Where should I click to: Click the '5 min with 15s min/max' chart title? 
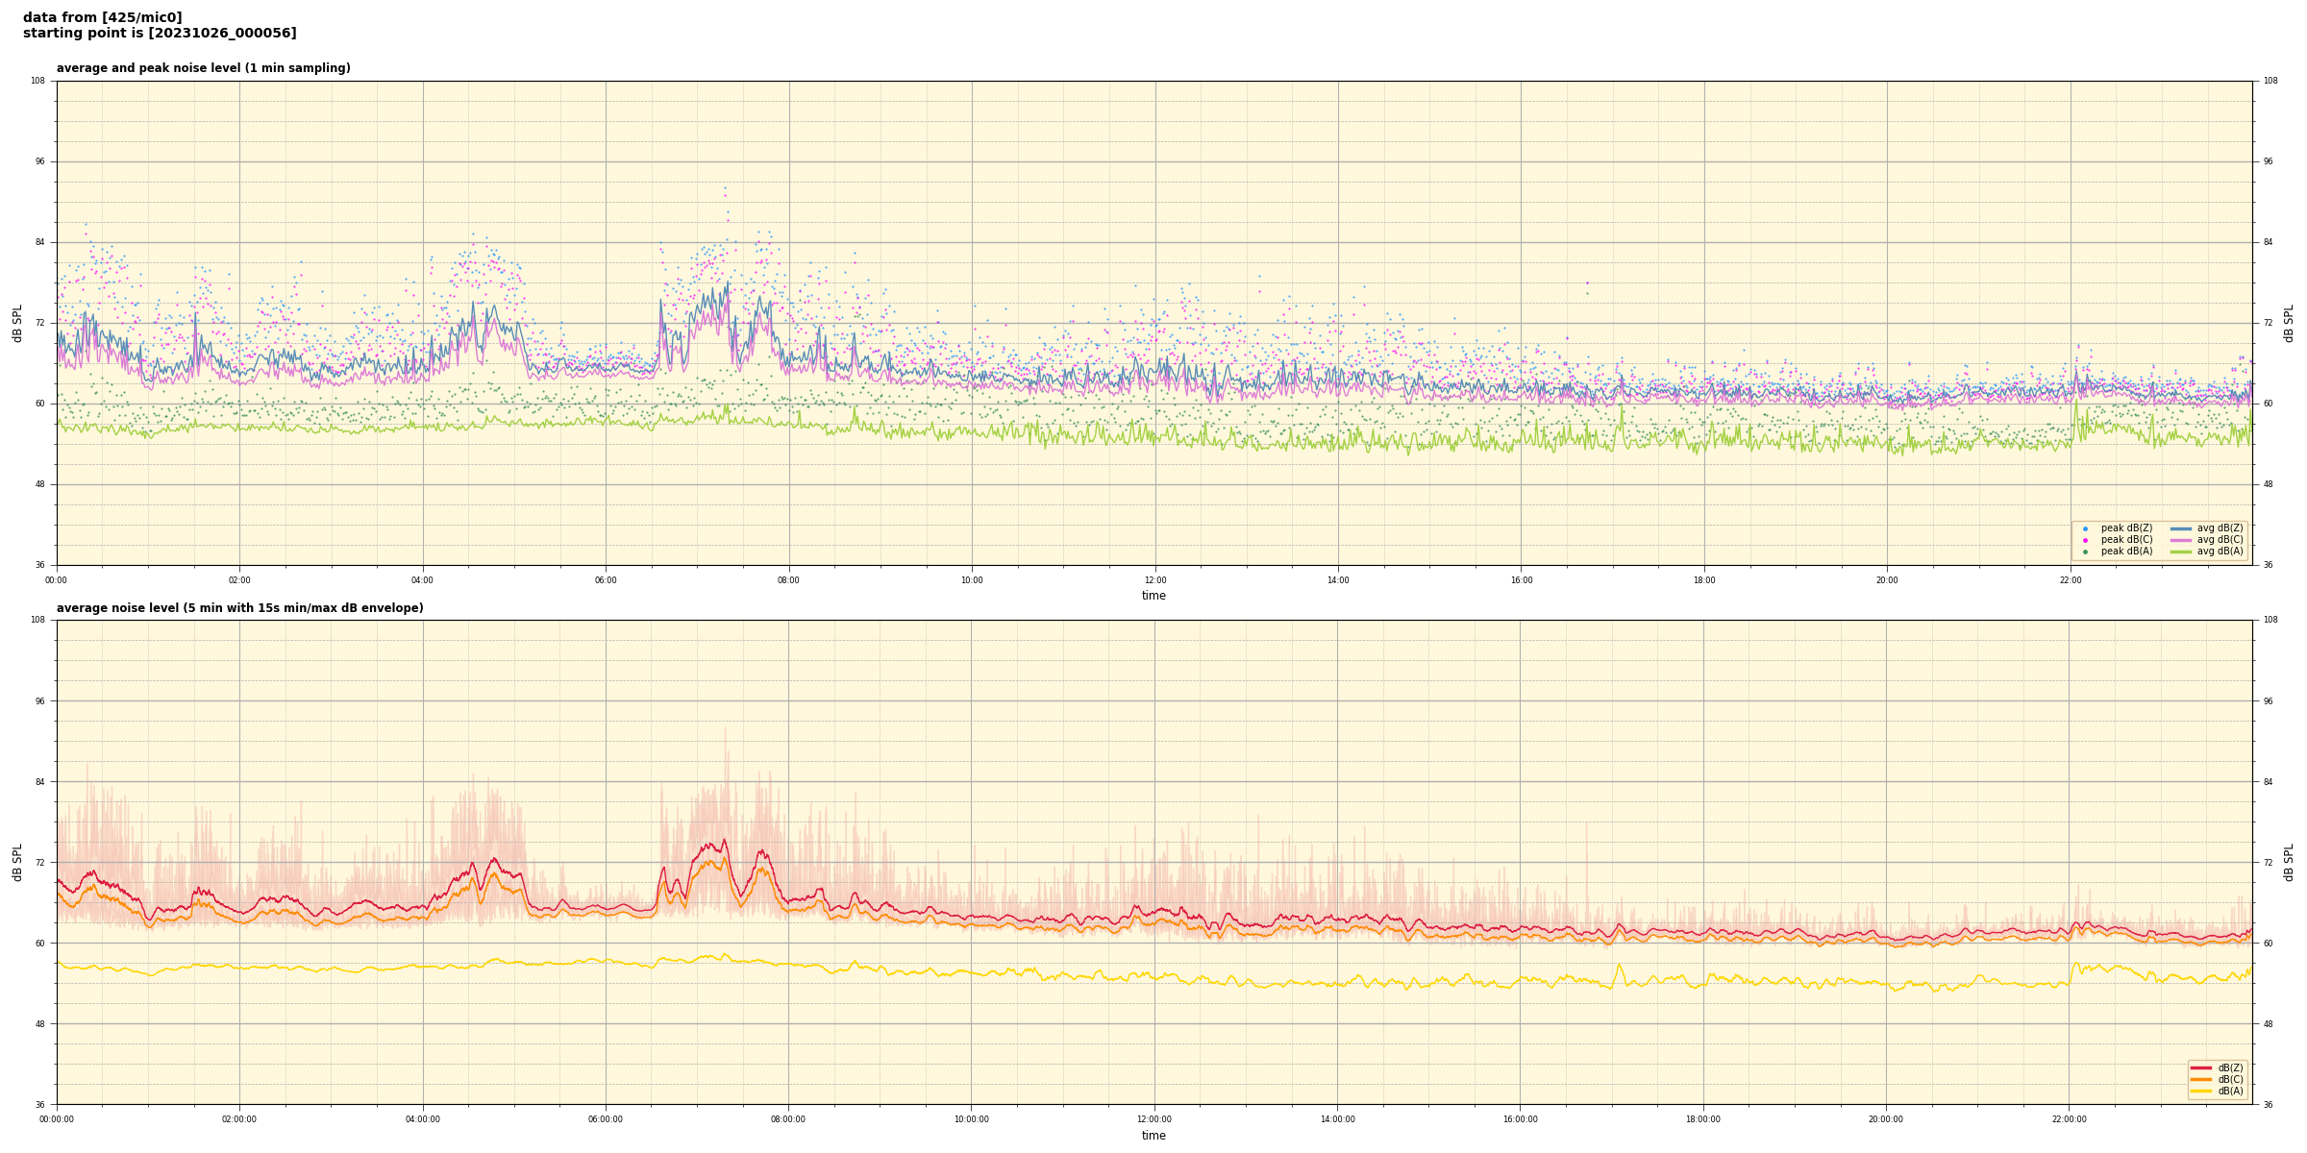point(239,608)
